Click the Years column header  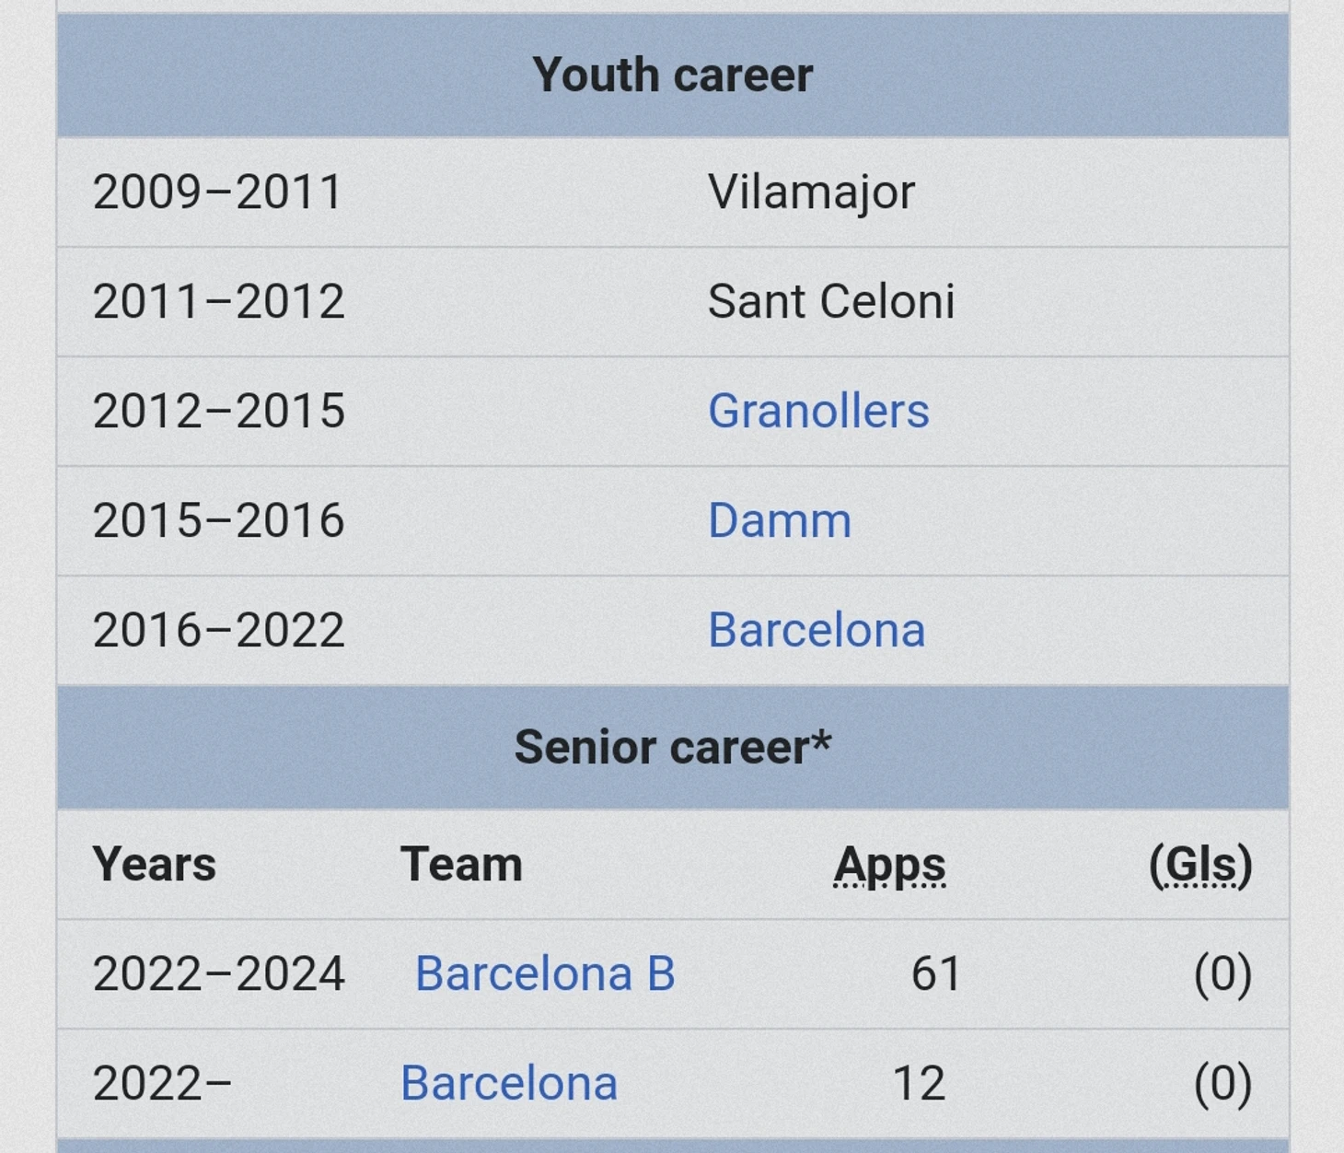tap(154, 865)
